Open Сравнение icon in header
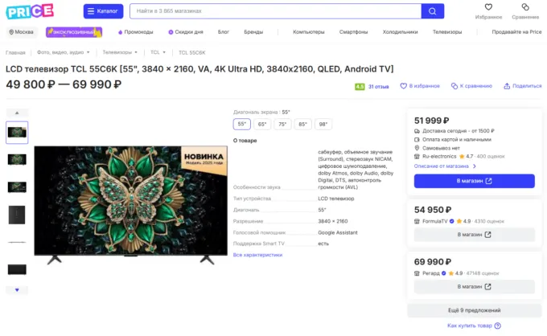 click(525, 7)
